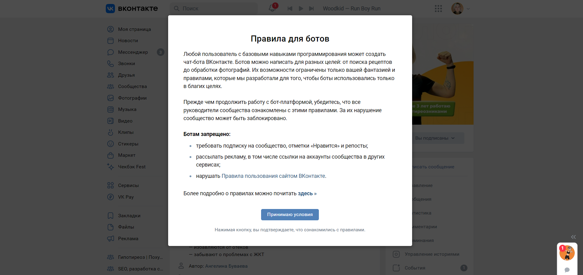This screenshot has width=583, height=275.
Task: Skip to next music track
Action: click(x=311, y=9)
